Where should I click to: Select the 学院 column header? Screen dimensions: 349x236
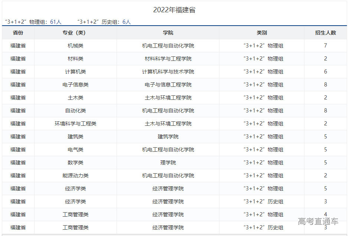tap(168, 33)
